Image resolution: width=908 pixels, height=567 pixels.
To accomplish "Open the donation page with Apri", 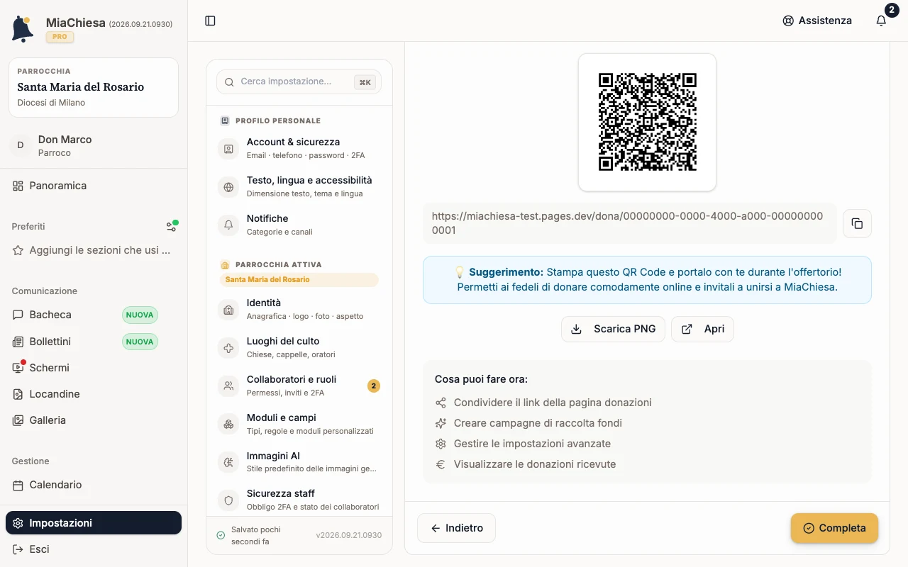I will [x=702, y=329].
